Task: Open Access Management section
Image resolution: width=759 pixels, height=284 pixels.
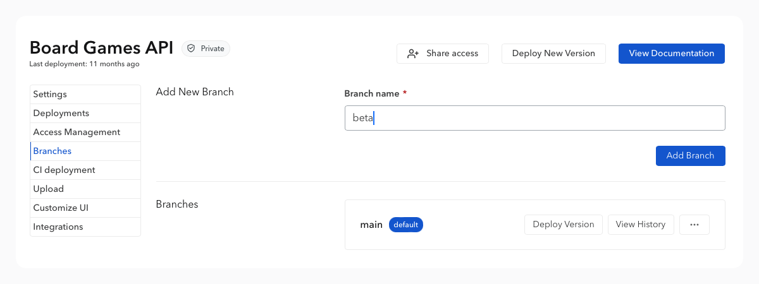Action: point(85,133)
